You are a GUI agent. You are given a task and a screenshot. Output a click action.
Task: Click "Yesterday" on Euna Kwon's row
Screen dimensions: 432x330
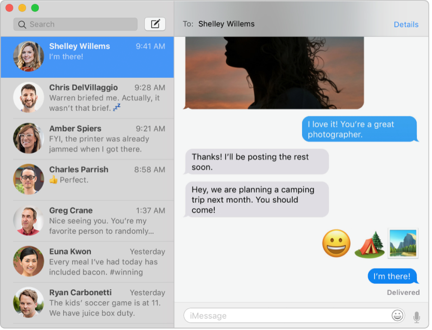(x=148, y=252)
